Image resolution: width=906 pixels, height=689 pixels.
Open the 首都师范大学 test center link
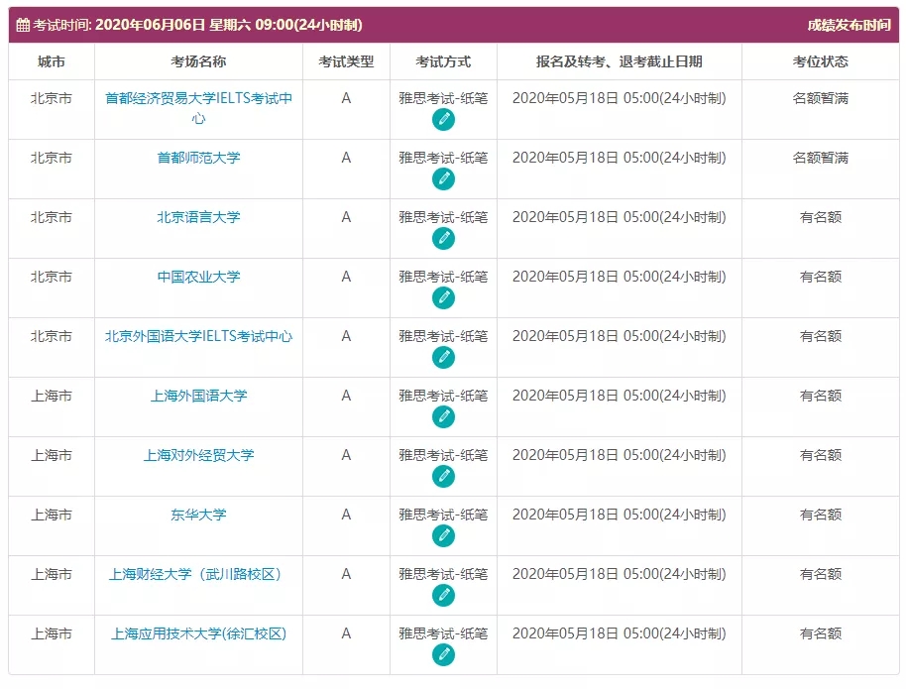pos(198,158)
